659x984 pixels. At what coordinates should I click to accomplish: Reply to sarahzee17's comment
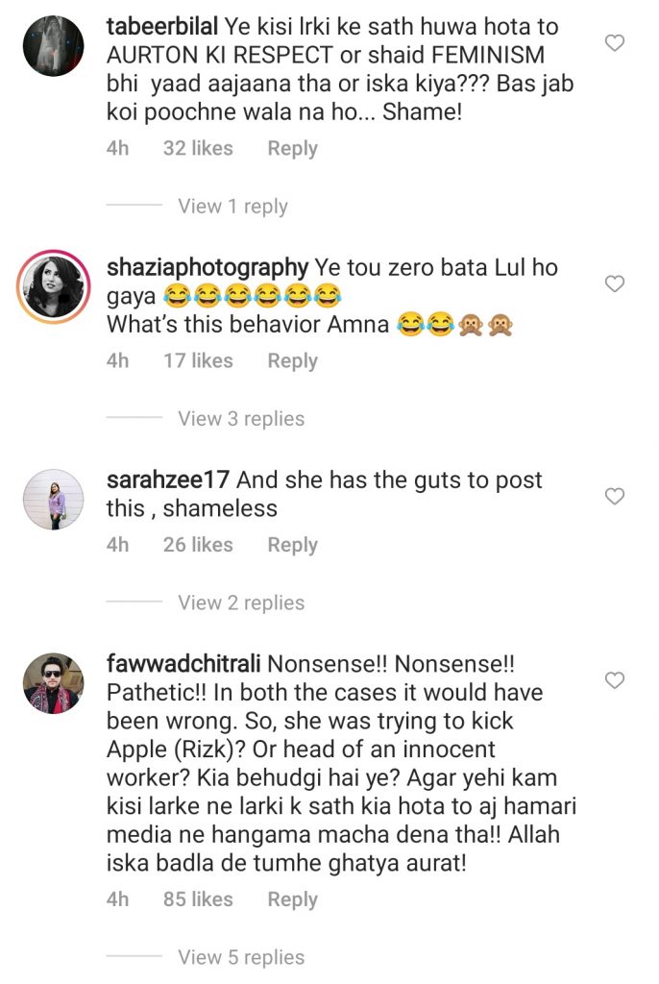(292, 544)
